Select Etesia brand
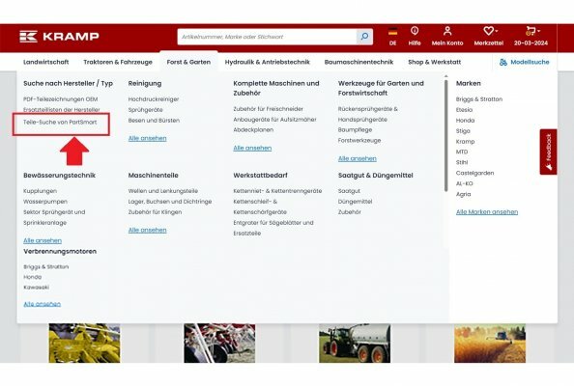Viewport: 574px width, 386px height. [464, 110]
